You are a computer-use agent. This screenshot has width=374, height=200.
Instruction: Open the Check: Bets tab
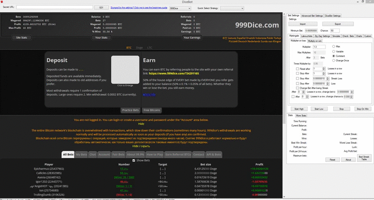(348, 36)
